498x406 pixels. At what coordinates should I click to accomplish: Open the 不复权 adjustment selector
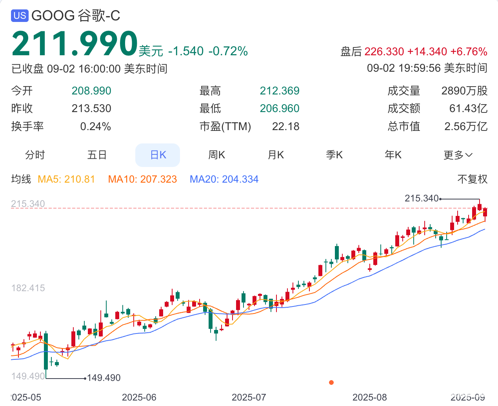coord(472,179)
